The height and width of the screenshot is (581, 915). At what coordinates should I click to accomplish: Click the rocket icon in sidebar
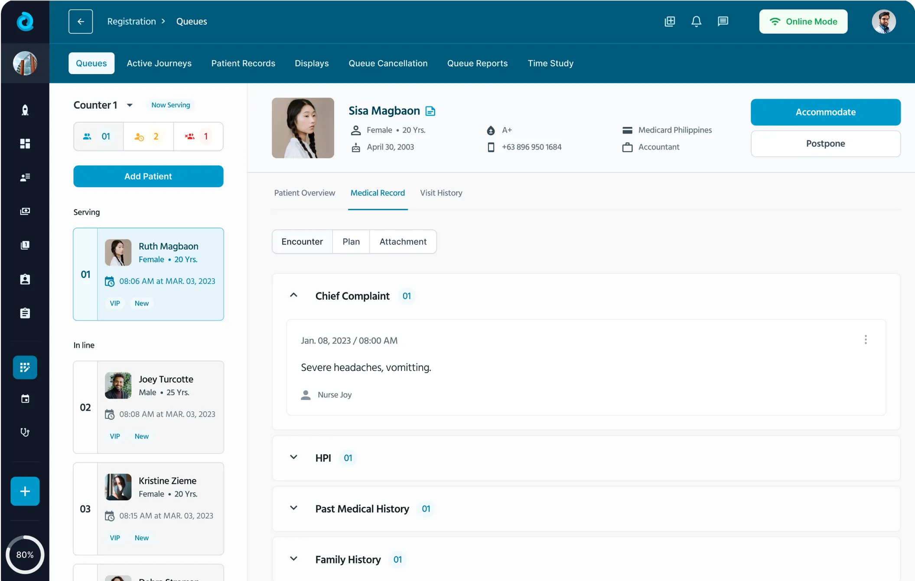(x=25, y=110)
